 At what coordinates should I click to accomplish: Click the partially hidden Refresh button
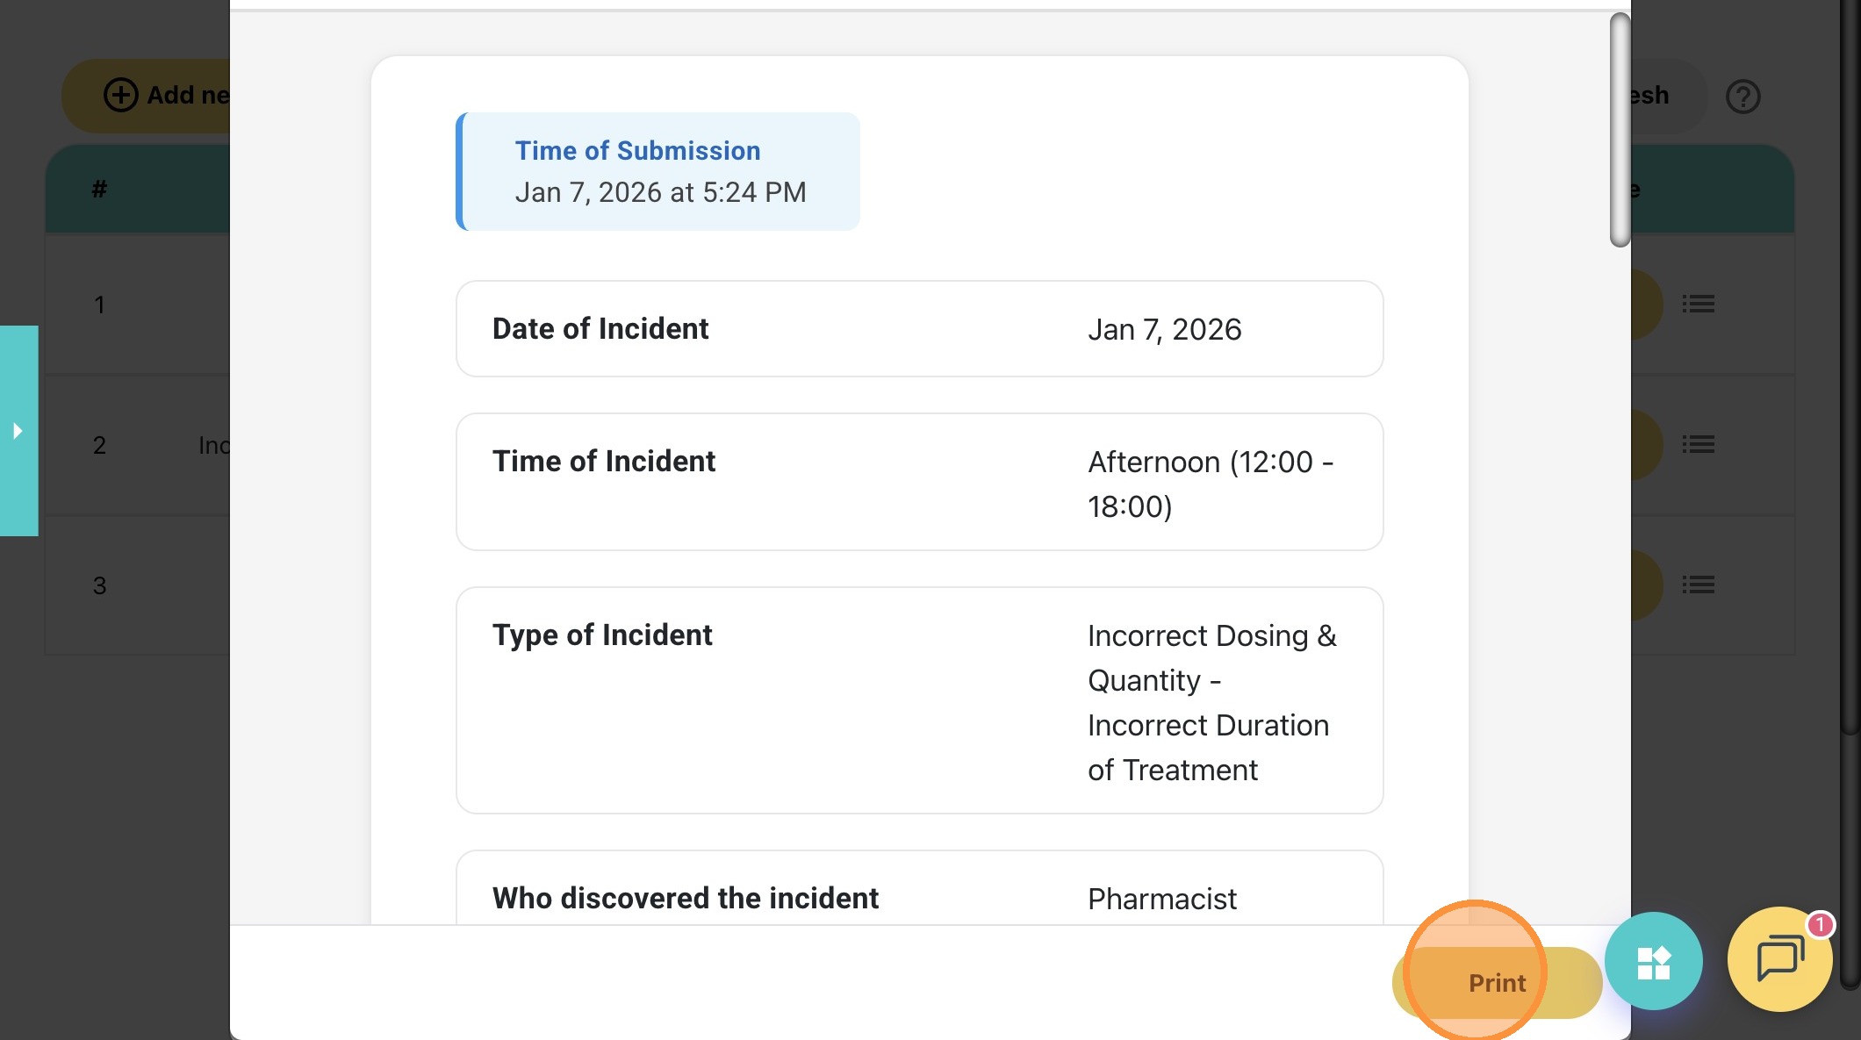click(x=1655, y=96)
